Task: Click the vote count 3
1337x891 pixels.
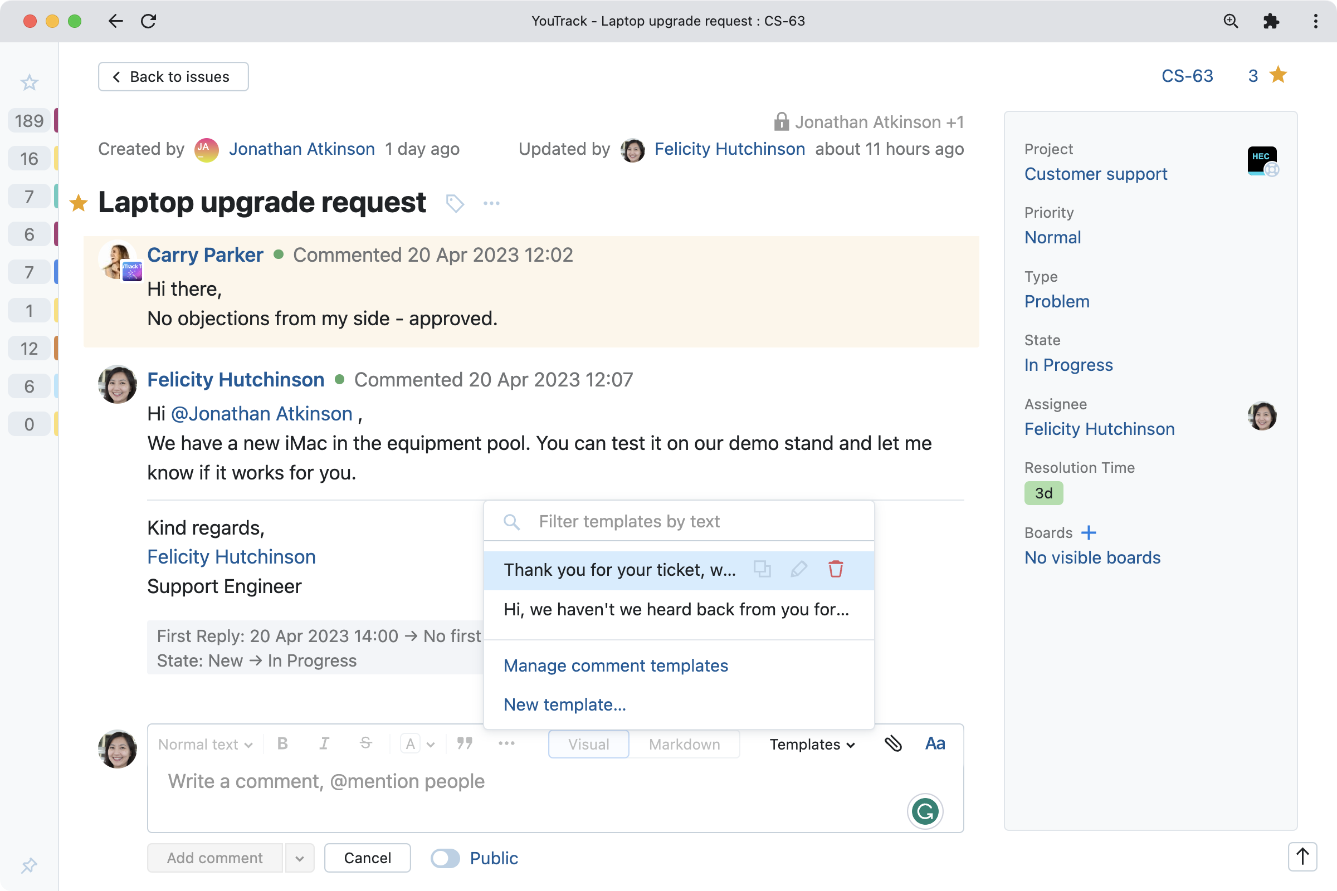Action: point(1253,76)
